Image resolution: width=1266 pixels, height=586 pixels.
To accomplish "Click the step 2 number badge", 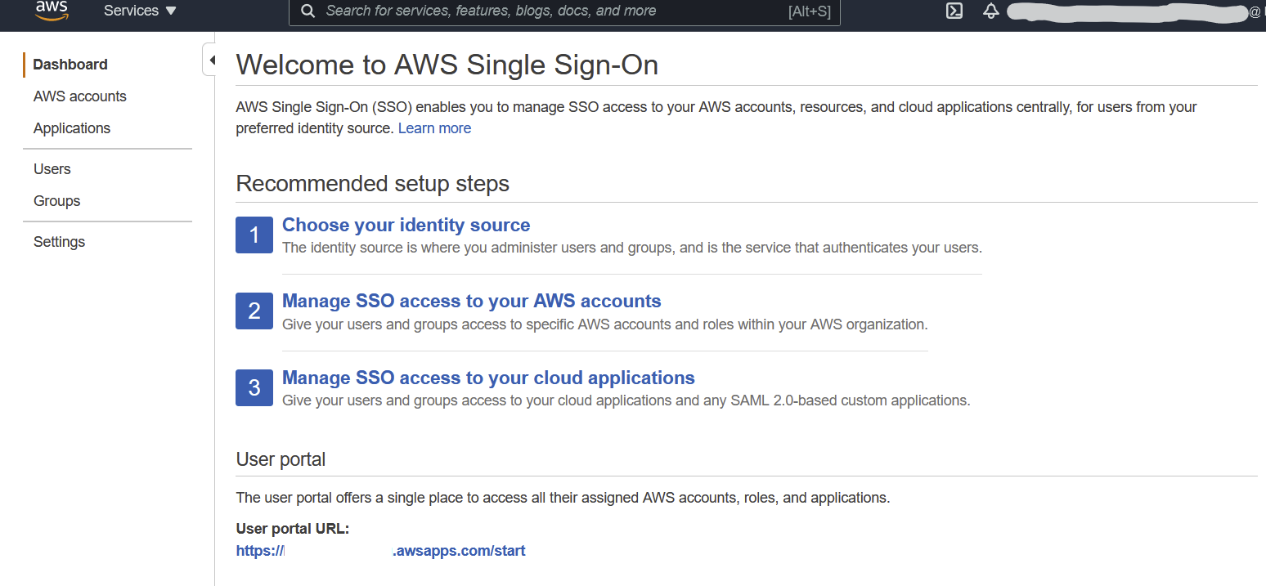I will pyautogui.click(x=254, y=311).
